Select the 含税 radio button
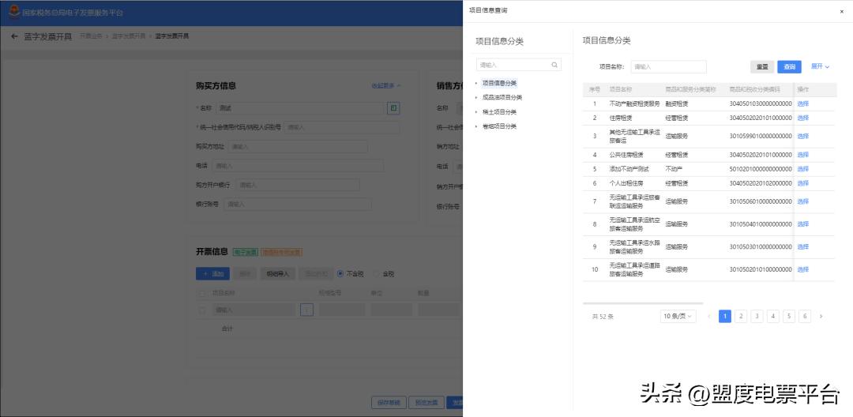The height and width of the screenshot is (417, 853). coord(377,273)
